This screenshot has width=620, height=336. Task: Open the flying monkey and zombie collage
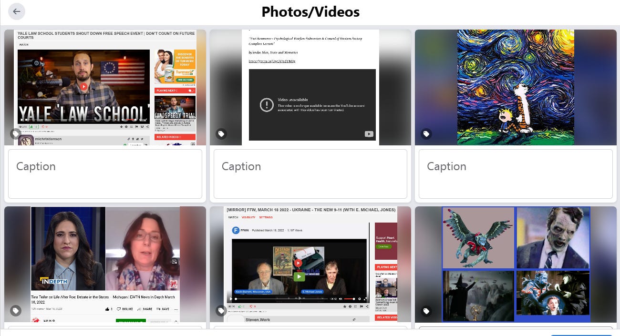click(x=516, y=265)
